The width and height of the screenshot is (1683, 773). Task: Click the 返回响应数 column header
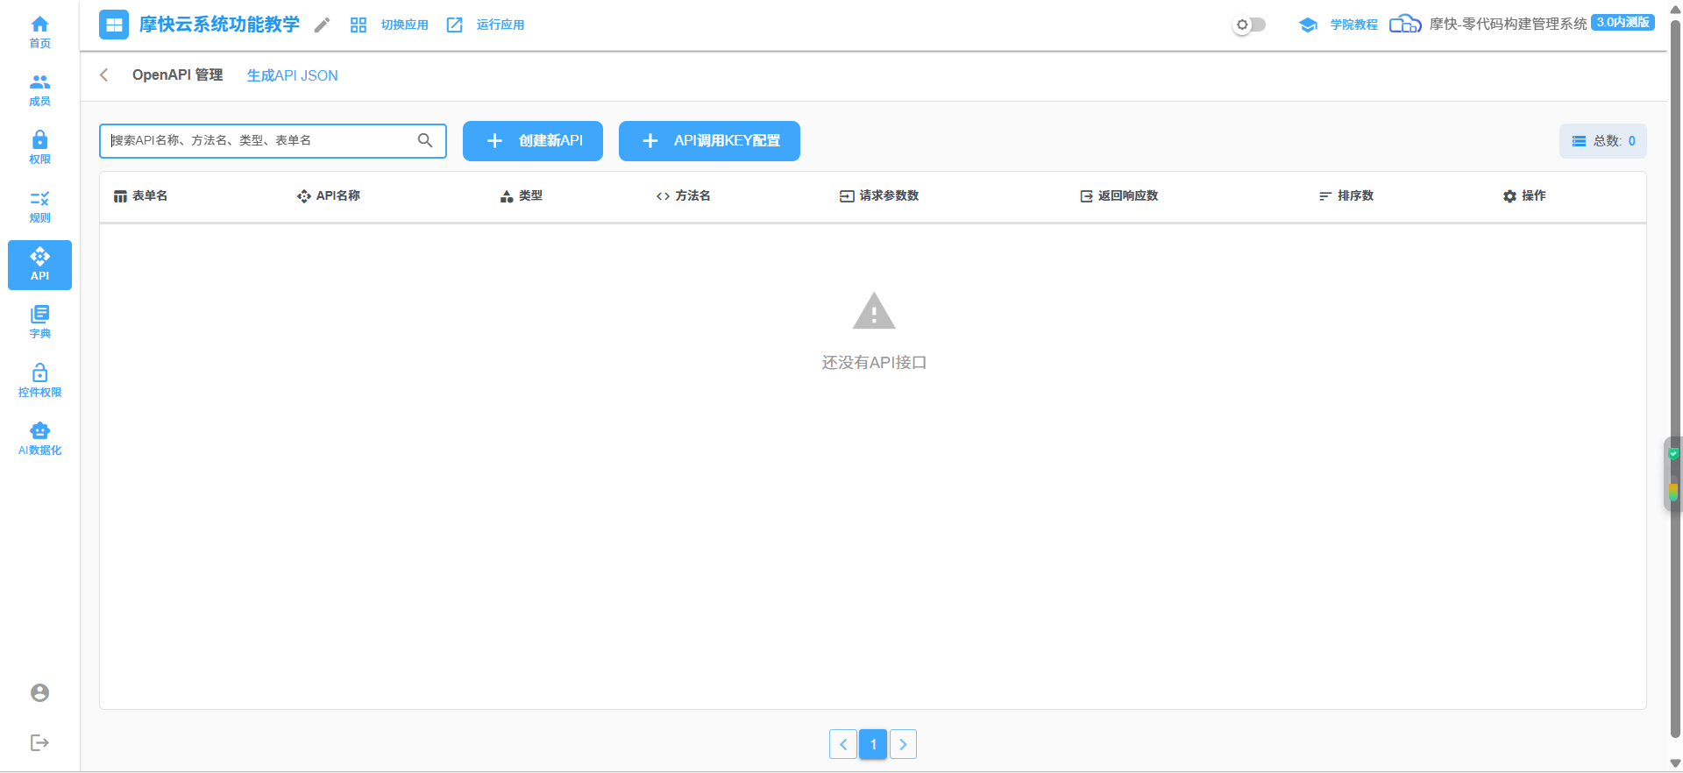pyautogui.click(x=1119, y=196)
